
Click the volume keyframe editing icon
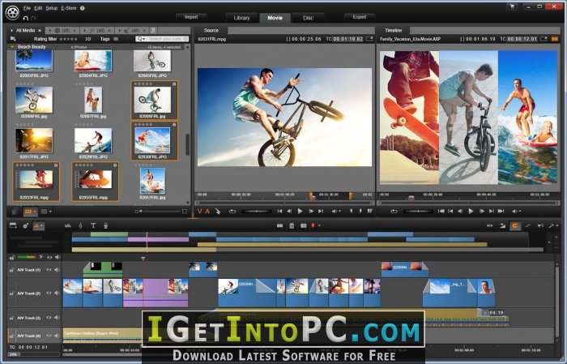coord(528,225)
